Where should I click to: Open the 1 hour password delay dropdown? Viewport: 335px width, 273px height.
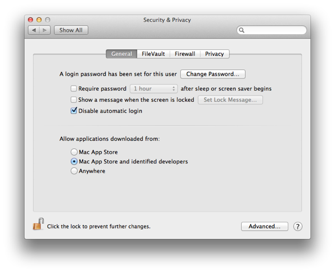(154, 88)
